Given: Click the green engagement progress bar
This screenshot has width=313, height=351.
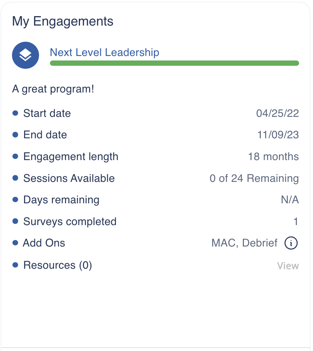Looking at the screenshot, I should click(x=174, y=63).
